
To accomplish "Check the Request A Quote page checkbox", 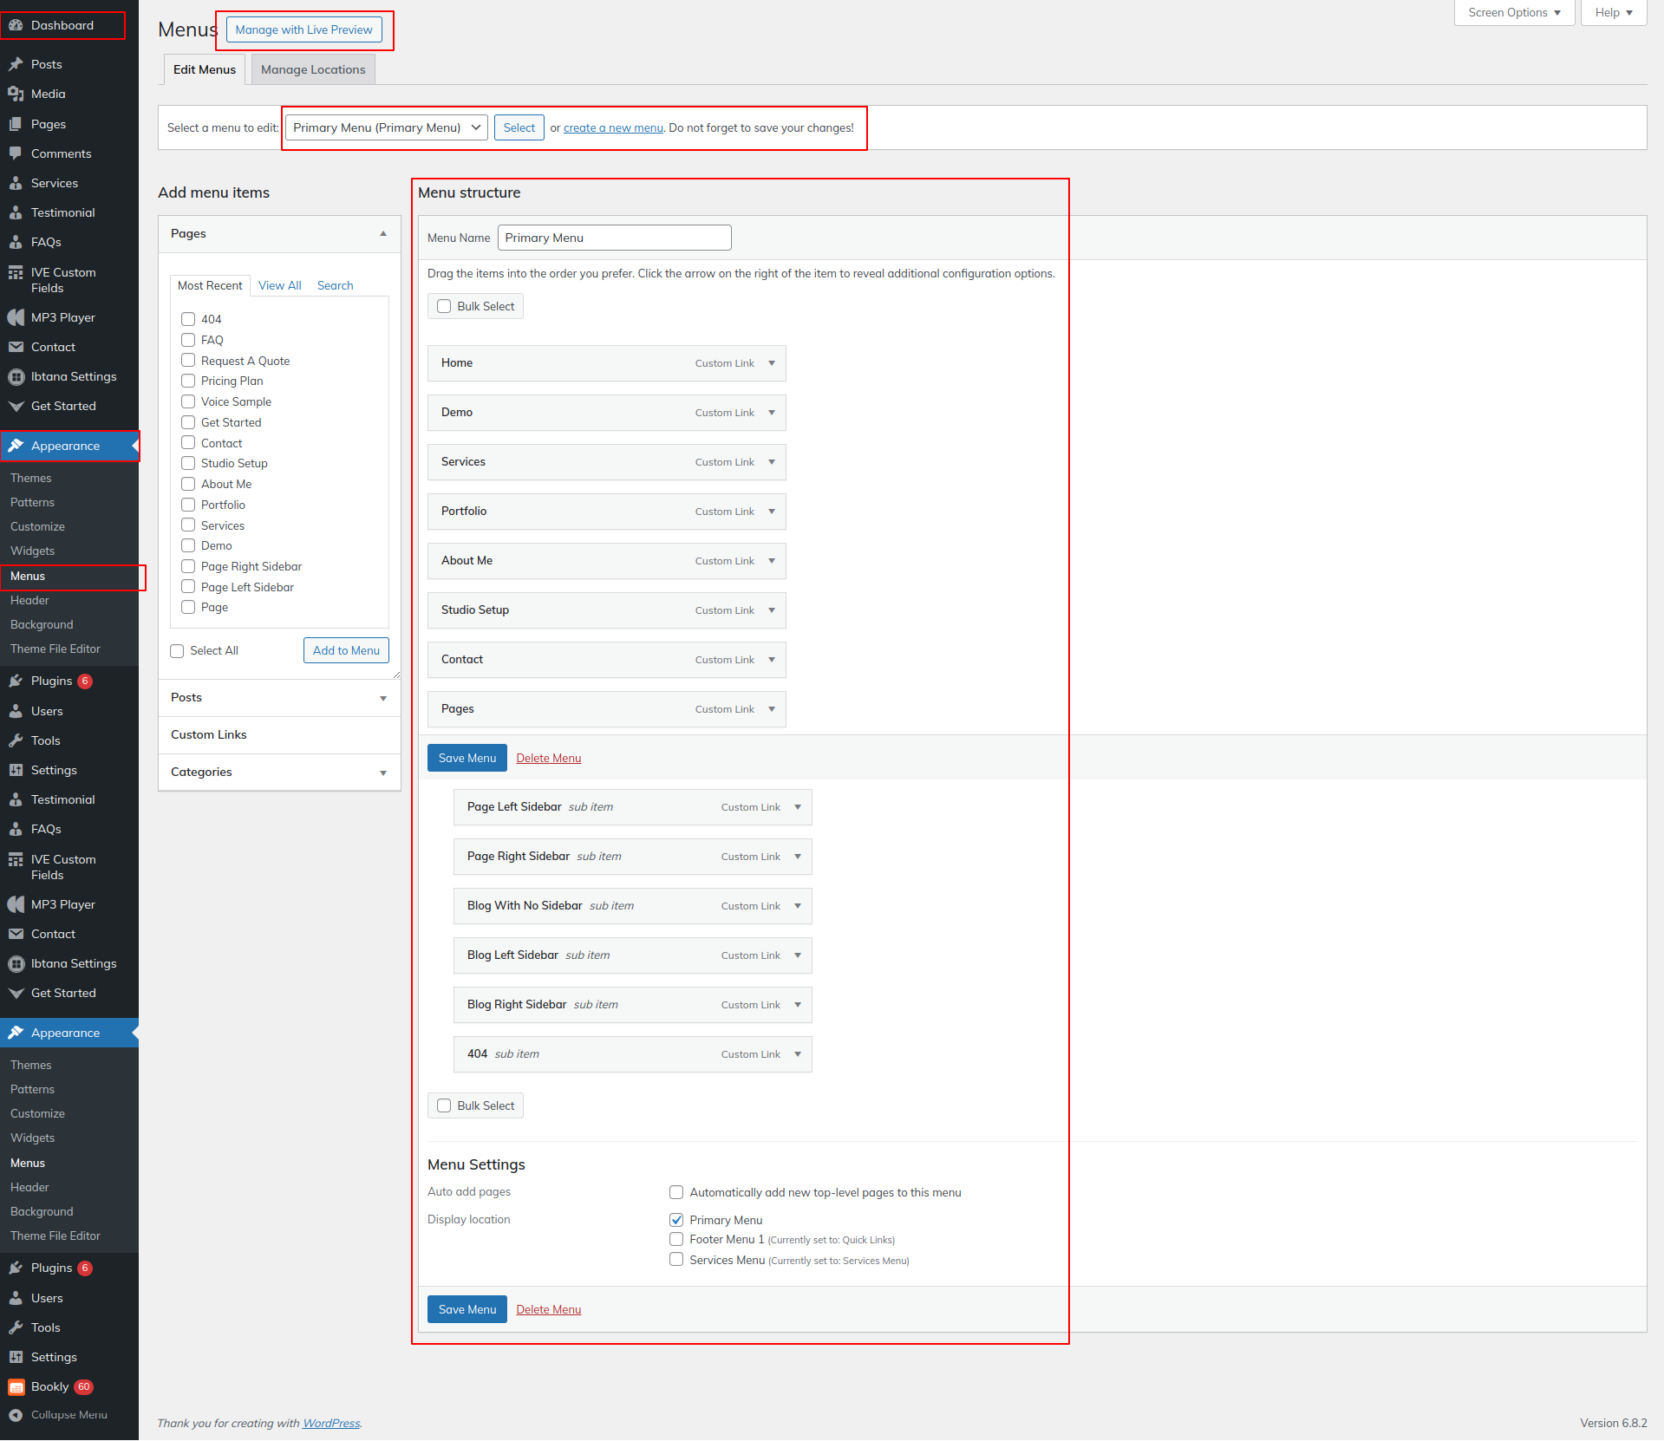I will point(188,361).
